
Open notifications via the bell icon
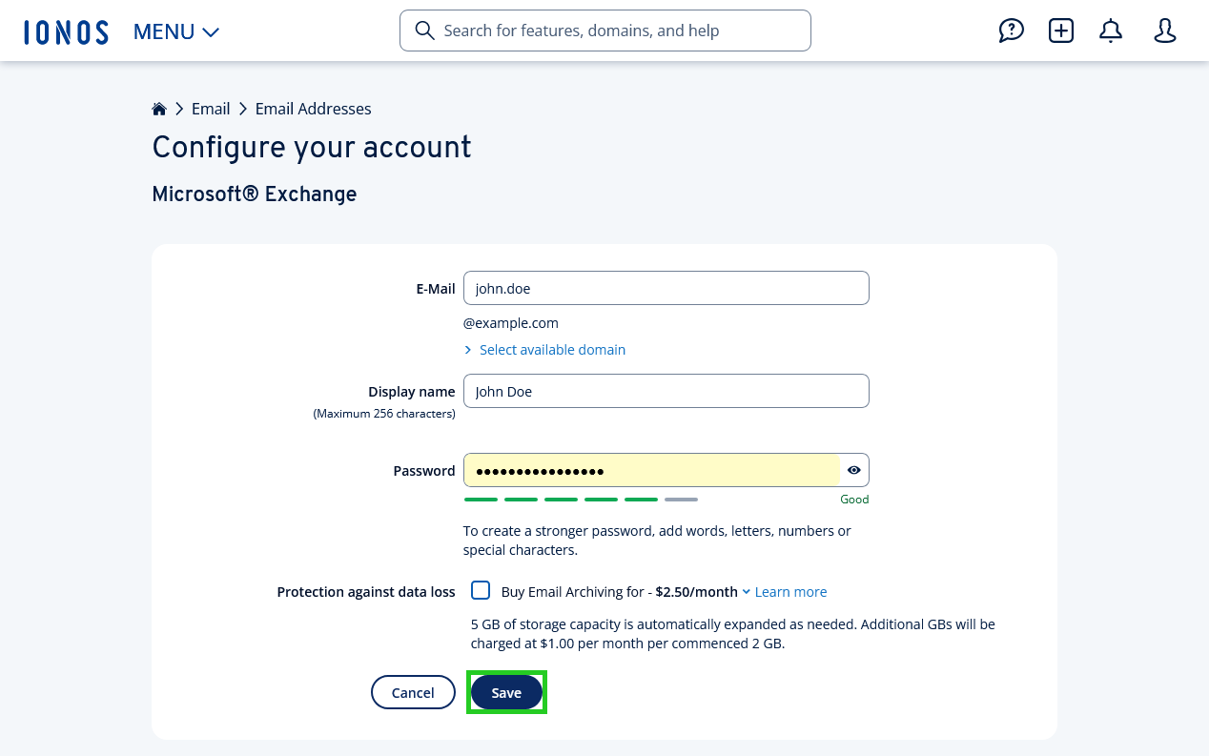point(1110,31)
